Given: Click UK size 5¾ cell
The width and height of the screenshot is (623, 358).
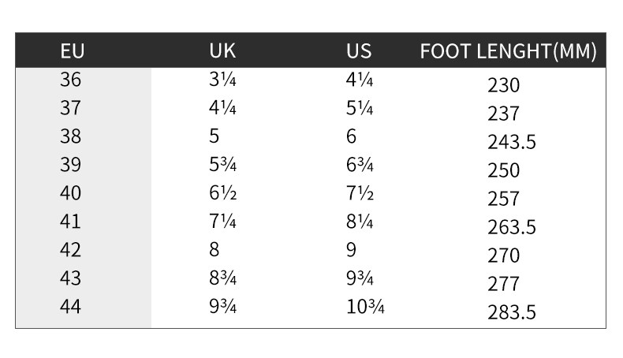Looking at the screenshot, I should coord(221,165).
